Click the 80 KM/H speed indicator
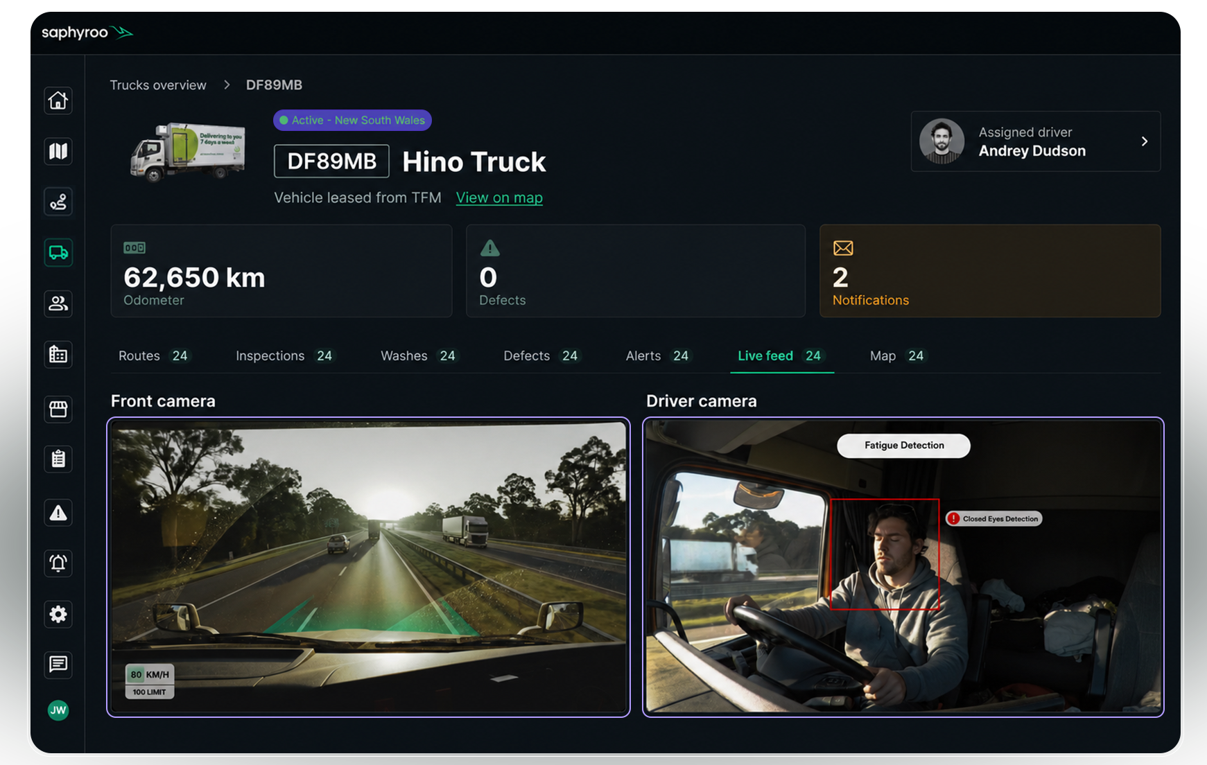 (x=150, y=674)
